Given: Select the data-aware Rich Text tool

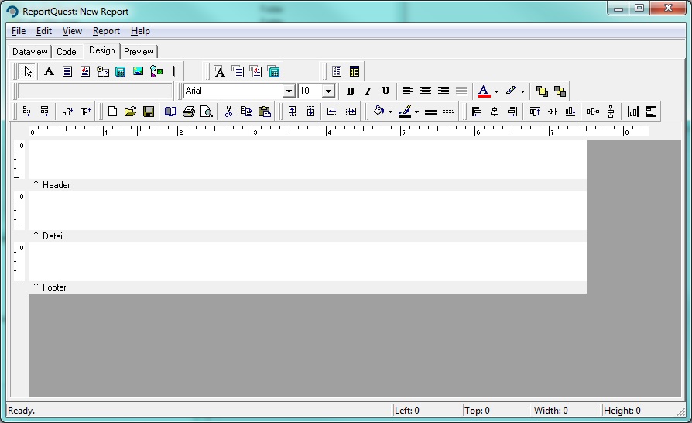Looking at the screenshot, I should click(x=255, y=71).
